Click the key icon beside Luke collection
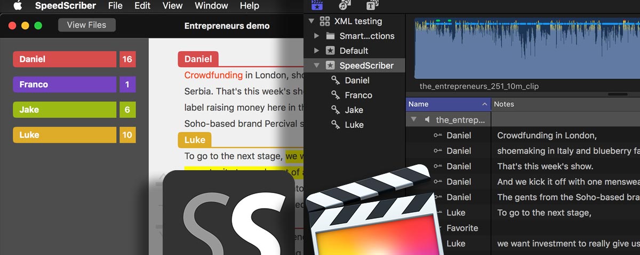Viewport: 640px width, 255px height. [x=335, y=125]
